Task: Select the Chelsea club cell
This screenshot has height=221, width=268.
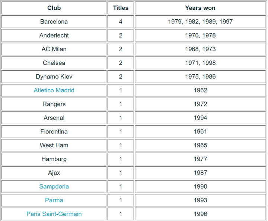Action: 54,63
